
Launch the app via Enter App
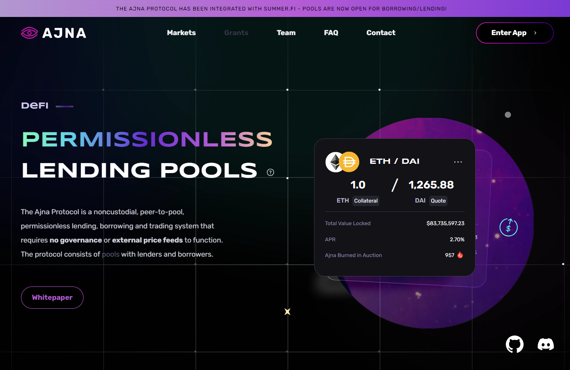pos(509,33)
